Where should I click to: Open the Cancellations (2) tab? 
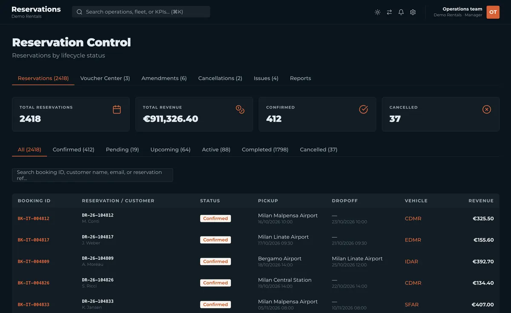(220, 78)
